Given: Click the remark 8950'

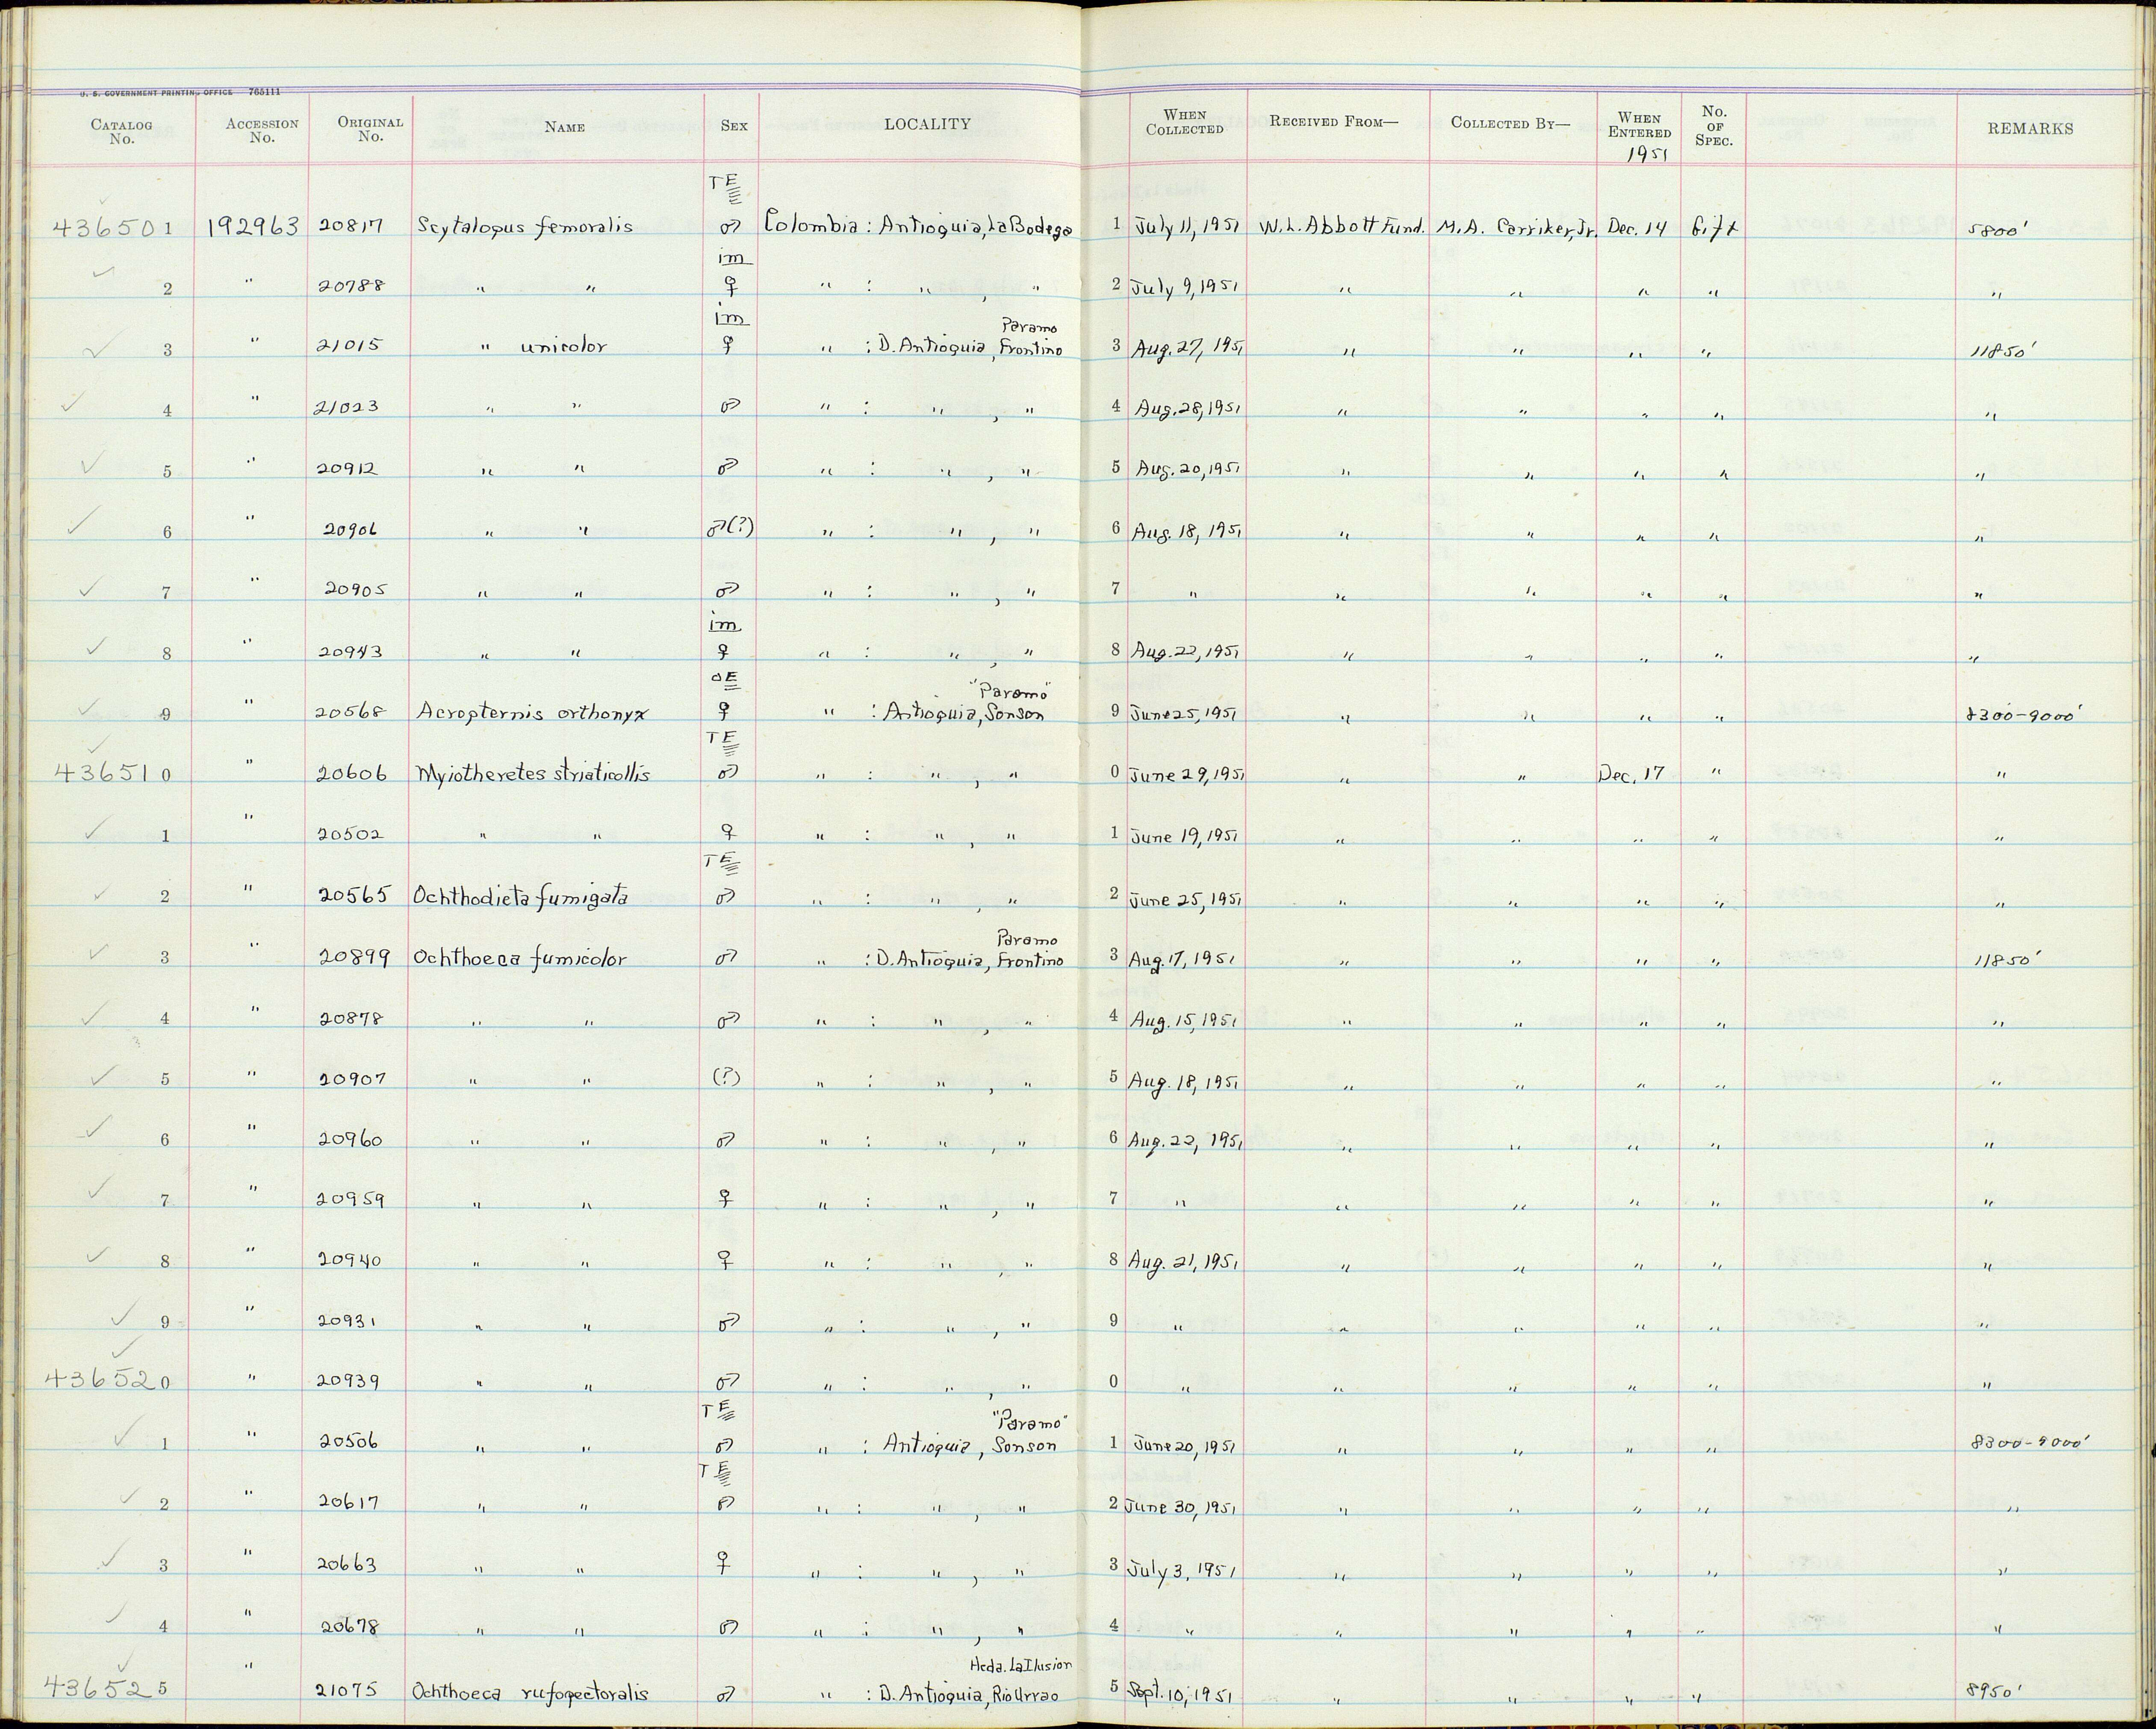Looking at the screenshot, I should tap(1994, 1691).
